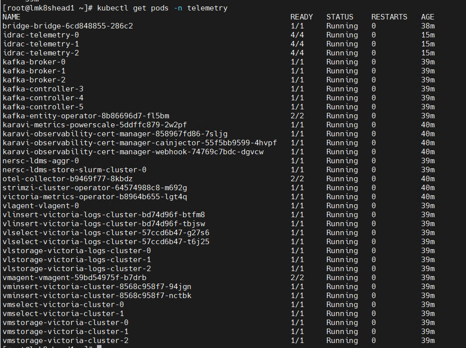
Task: Select pod name vmstorage-victoria-cluster-1
Action: [65, 332]
